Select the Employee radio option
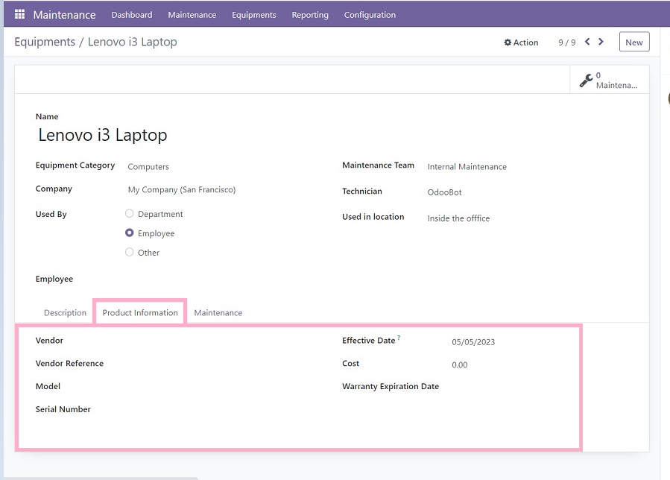Screen dimensions: 670x480 (x=130, y=233)
